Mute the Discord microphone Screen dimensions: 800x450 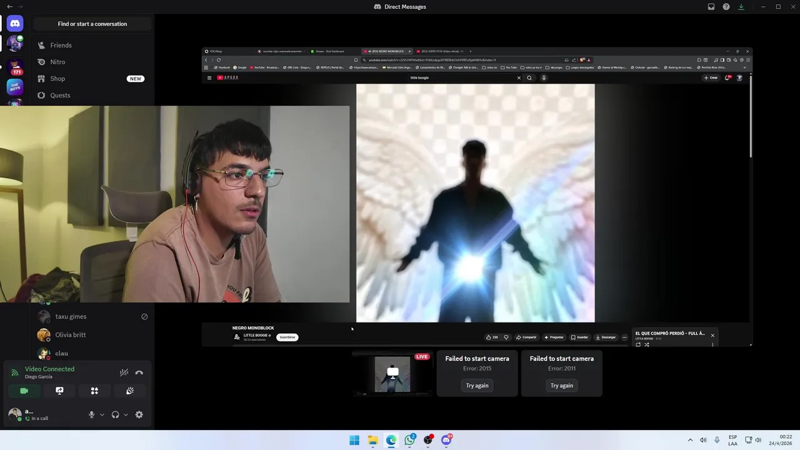point(91,414)
